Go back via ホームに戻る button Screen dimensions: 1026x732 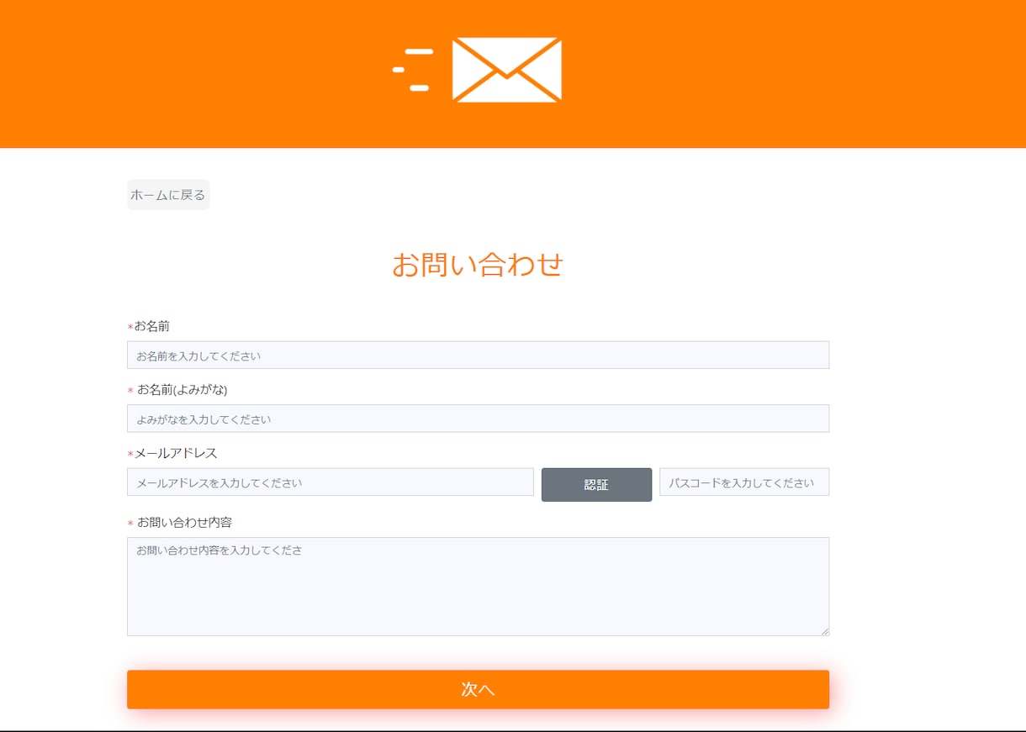[168, 195]
